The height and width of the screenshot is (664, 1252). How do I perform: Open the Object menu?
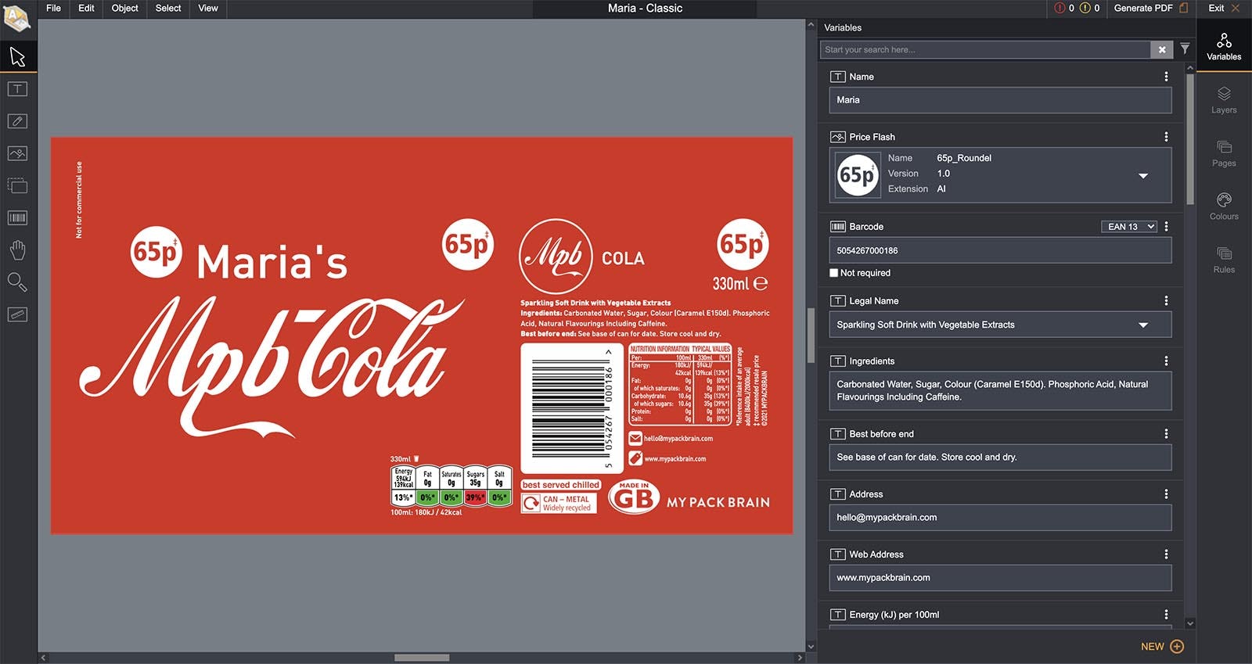(x=124, y=8)
